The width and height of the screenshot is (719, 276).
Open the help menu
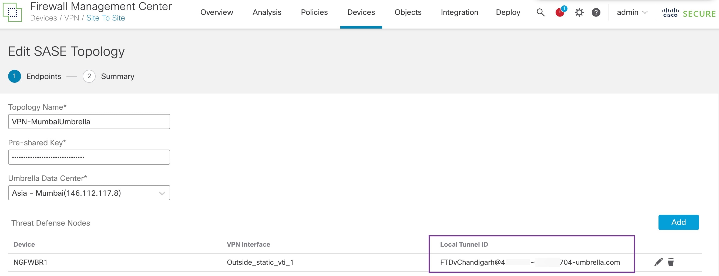tap(596, 12)
